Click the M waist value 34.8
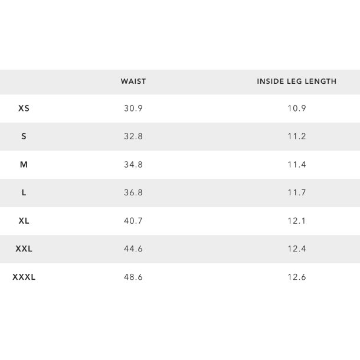Screen dimensions: 360x360 point(133,165)
